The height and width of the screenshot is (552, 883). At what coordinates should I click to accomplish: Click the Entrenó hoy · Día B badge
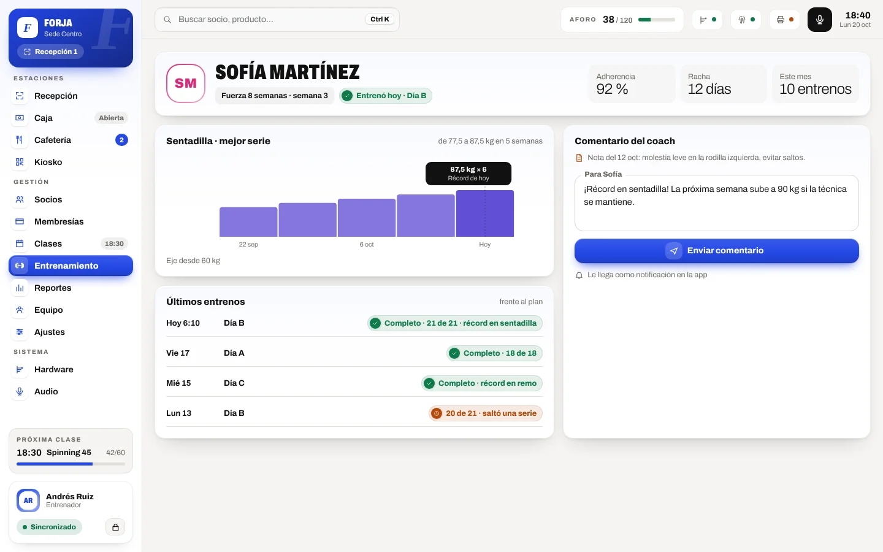(386, 96)
